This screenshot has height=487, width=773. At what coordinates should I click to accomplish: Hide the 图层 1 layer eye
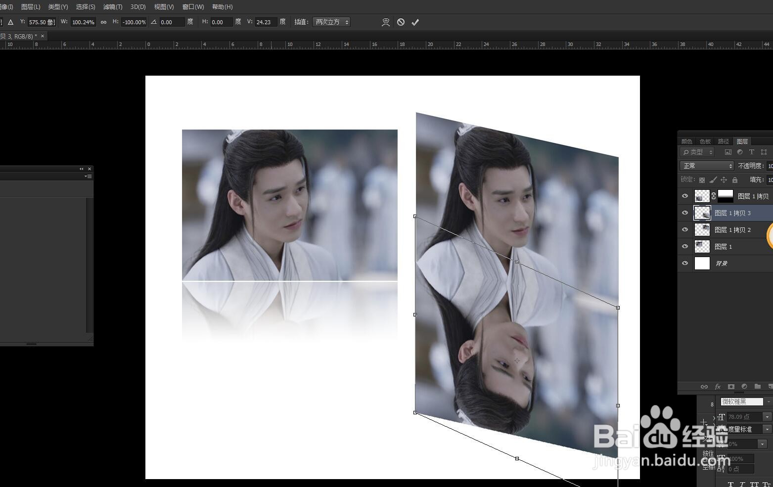coord(685,247)
